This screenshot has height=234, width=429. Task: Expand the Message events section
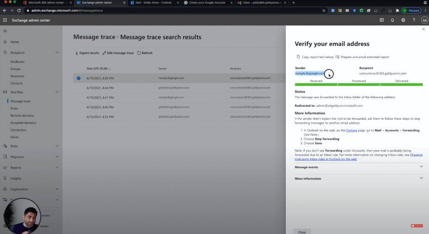tap(359, 167)
